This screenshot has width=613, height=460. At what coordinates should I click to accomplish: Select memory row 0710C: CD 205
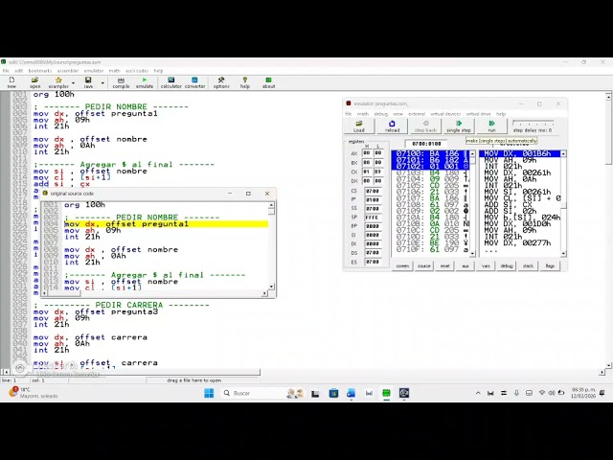point(430,230)
